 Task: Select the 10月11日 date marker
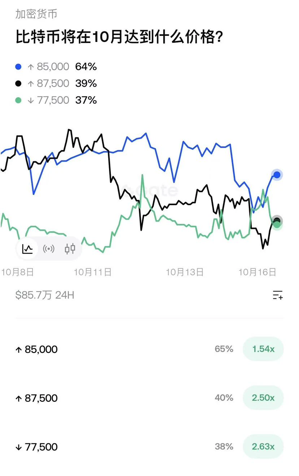93,272
